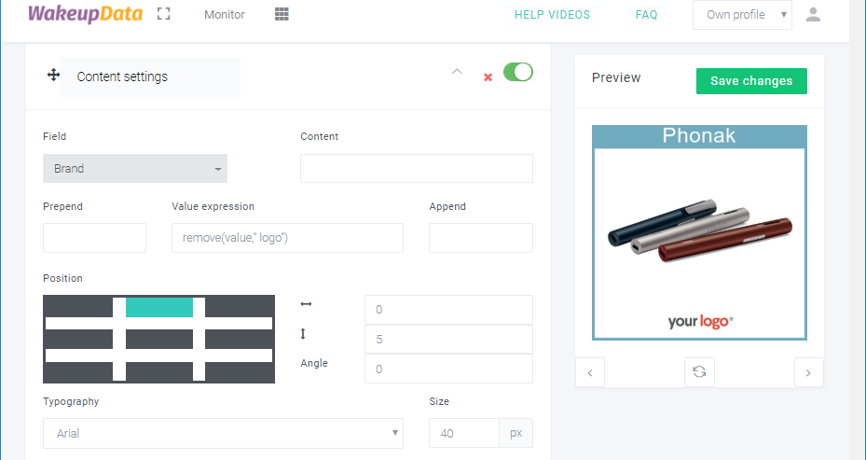Select the top-right position cell
Screen dimensions: 866x460
pyautogui.click(x=239, y=307)
